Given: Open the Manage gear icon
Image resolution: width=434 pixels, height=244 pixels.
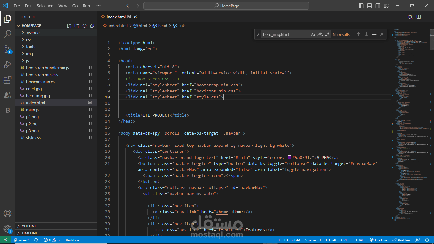Looking at the screenshot, I should coord(8,229).
